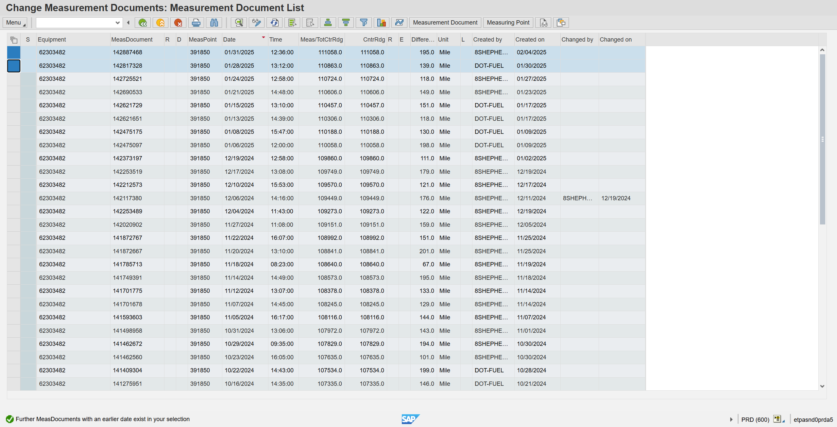
Task: Open the Menu dropdown button
Action: [15, 23]
